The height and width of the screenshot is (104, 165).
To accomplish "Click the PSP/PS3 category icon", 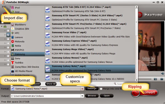I will coord(13,50).
